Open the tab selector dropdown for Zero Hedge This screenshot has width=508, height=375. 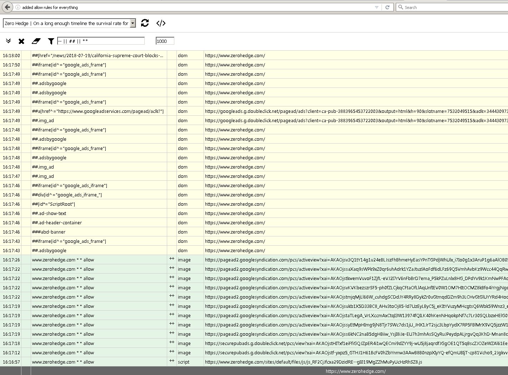(133, 23)
